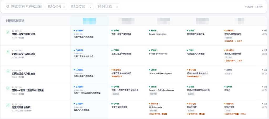Click 口径含范围一、二合并 note under 碳排放/间接碳排放

tap(233, 61)
